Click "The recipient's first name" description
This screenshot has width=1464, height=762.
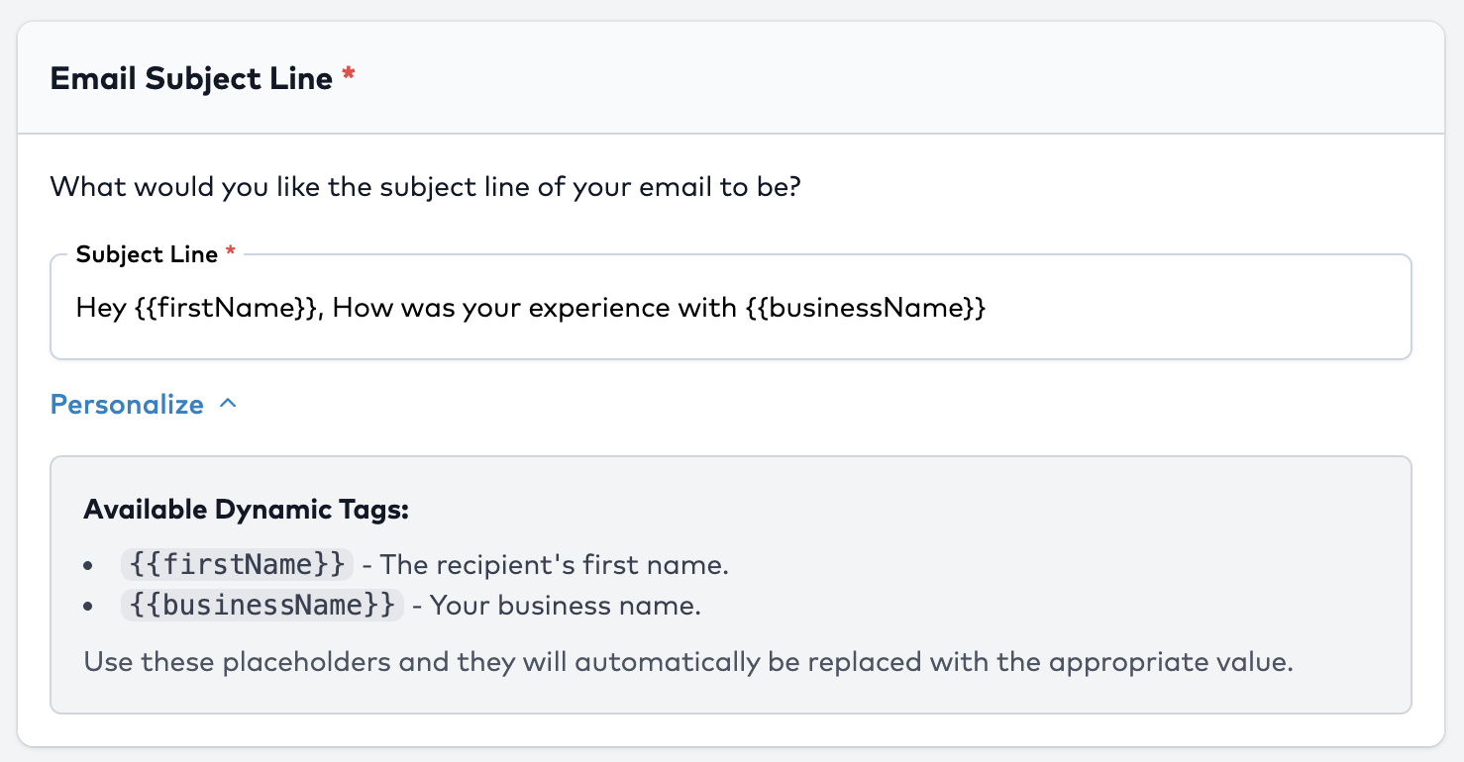[555, 565]
